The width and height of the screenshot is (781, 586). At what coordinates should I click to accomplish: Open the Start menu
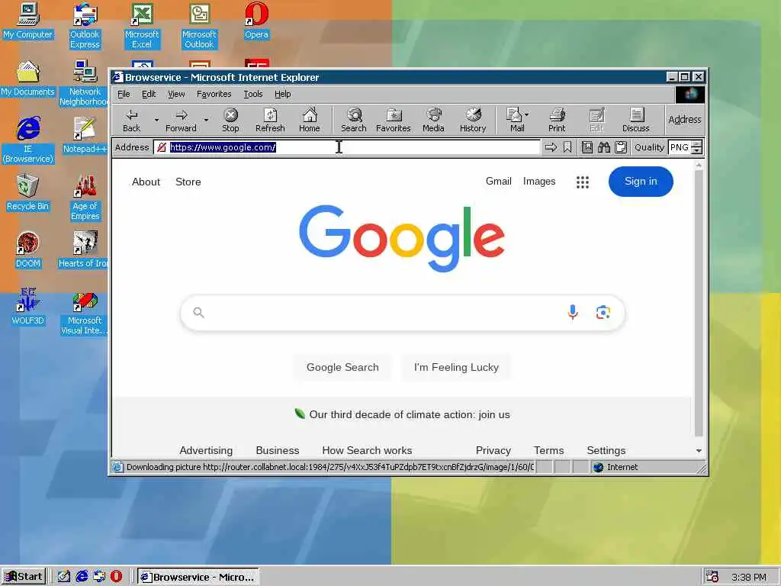[24, 577]
